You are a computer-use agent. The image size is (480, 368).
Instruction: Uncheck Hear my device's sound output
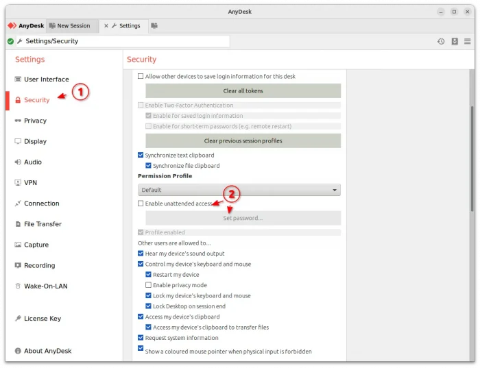[141, 254]
